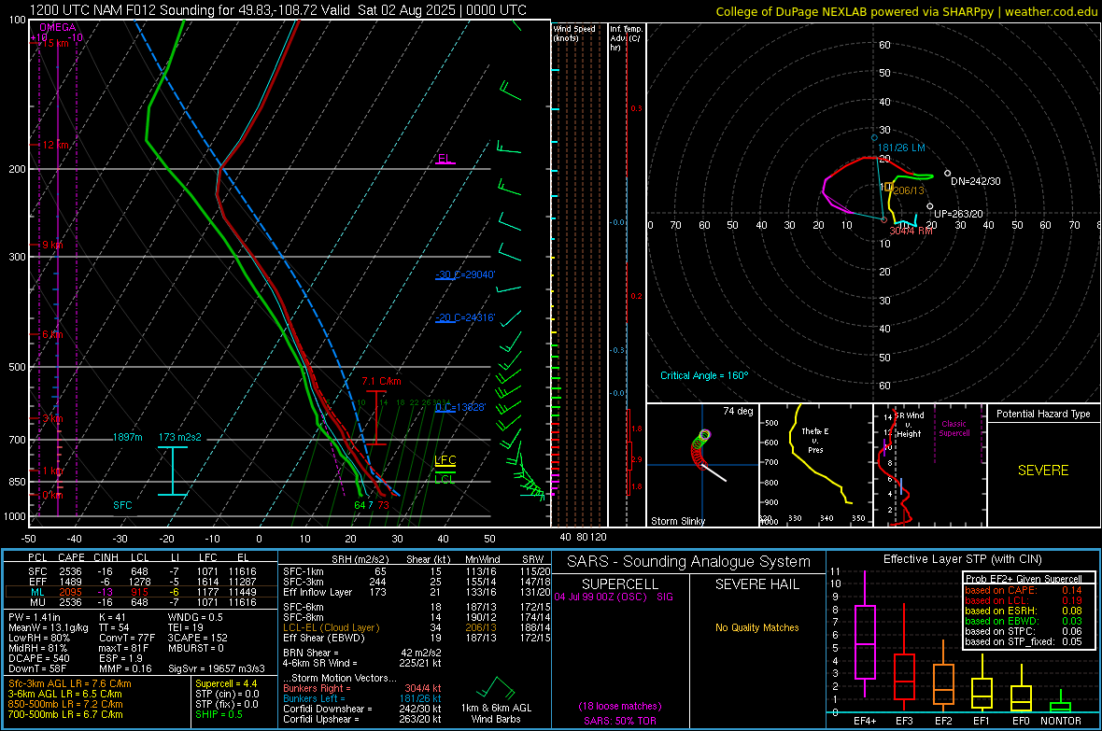Click the 304/4 RM storm motion label

point(911,231)
